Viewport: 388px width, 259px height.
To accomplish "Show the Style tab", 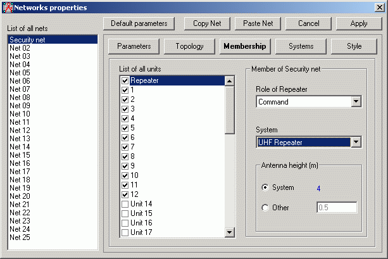I will (x=354, y=46).
